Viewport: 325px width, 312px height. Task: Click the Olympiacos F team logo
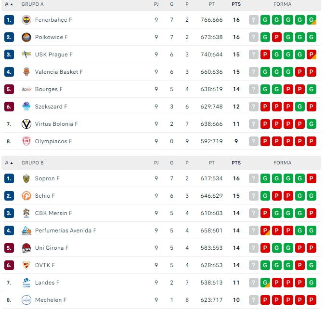26,141
